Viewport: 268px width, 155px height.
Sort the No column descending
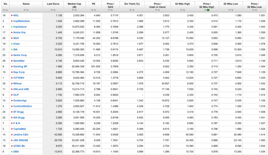[x=4, y=10]
